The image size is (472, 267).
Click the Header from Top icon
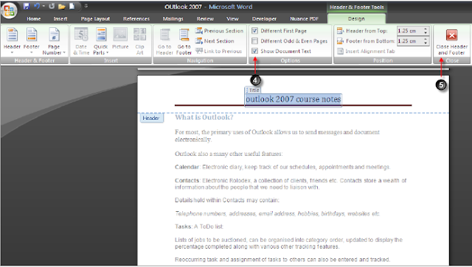pyautogui.click(x=340, y=31)
